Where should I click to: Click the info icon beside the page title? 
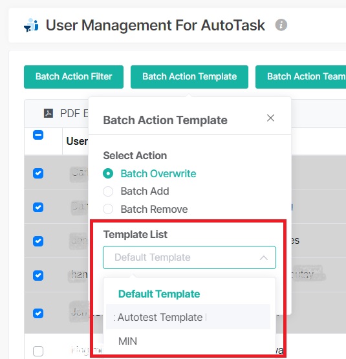pyautogui.click(x=281, y=25)
